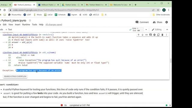Click the red error status indicator

coord(62,105)
